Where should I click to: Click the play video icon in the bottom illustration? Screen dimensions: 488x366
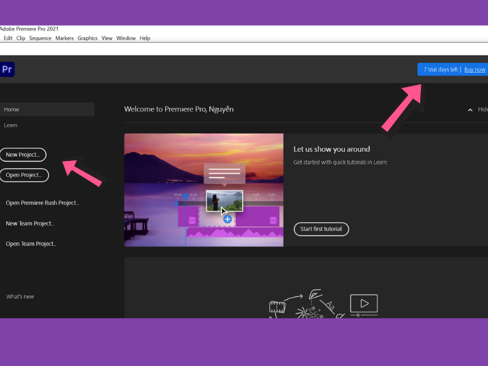(364, 303)
